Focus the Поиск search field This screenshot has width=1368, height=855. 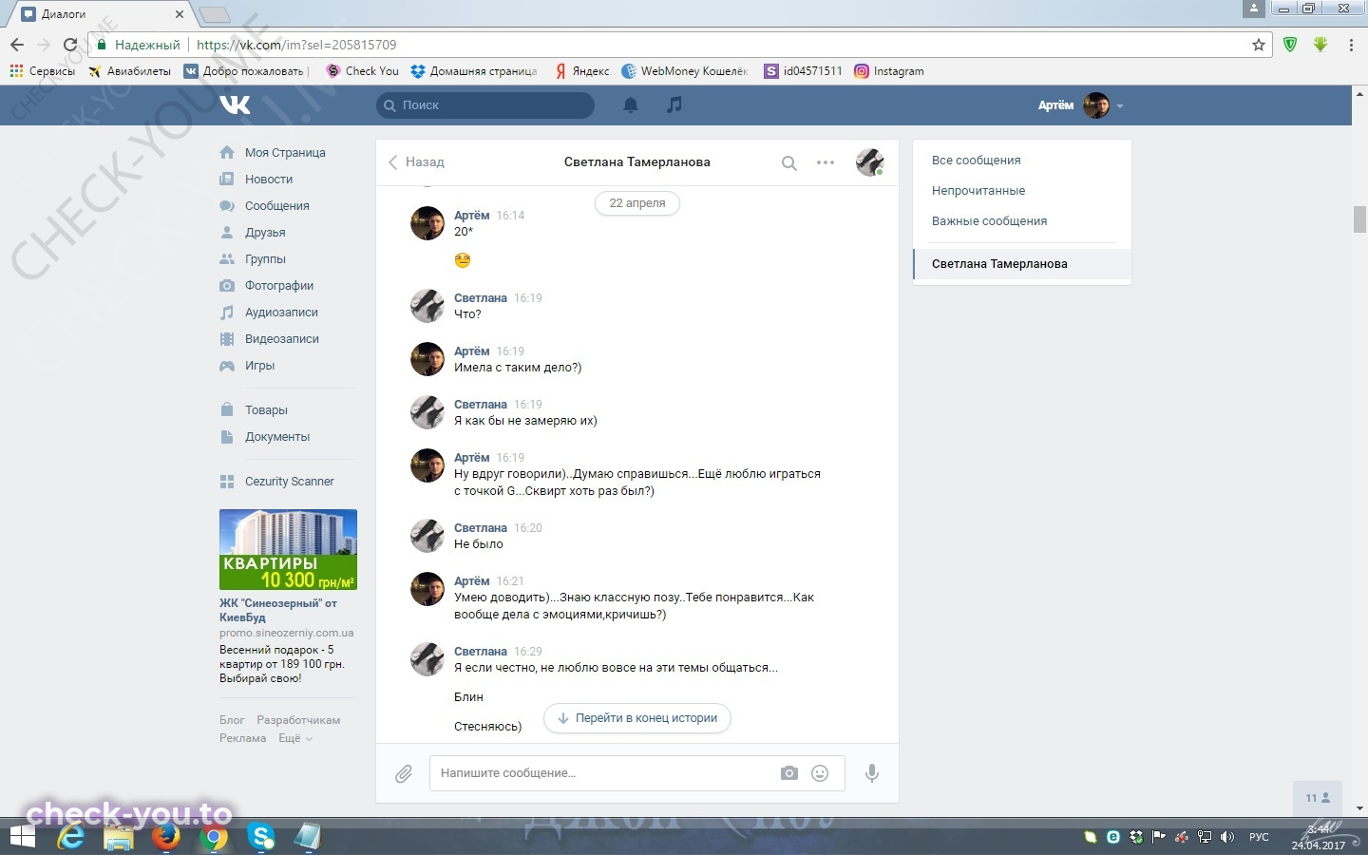[x=485, y=105]
